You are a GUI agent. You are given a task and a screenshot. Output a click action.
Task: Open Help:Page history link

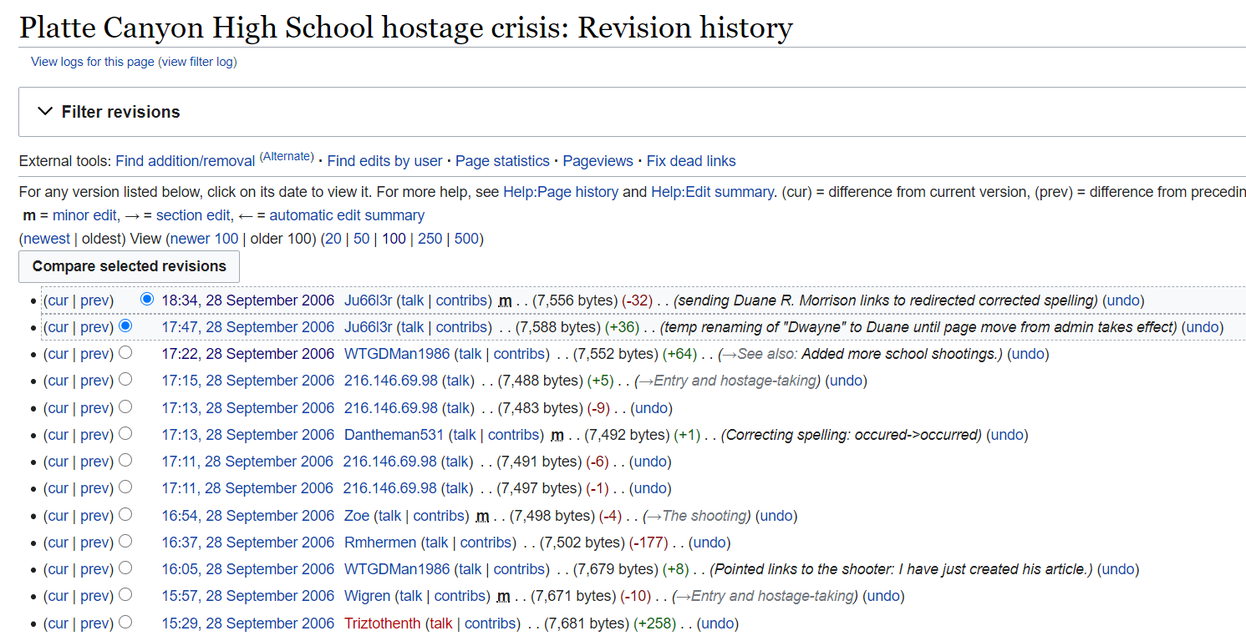coord(561,192)
